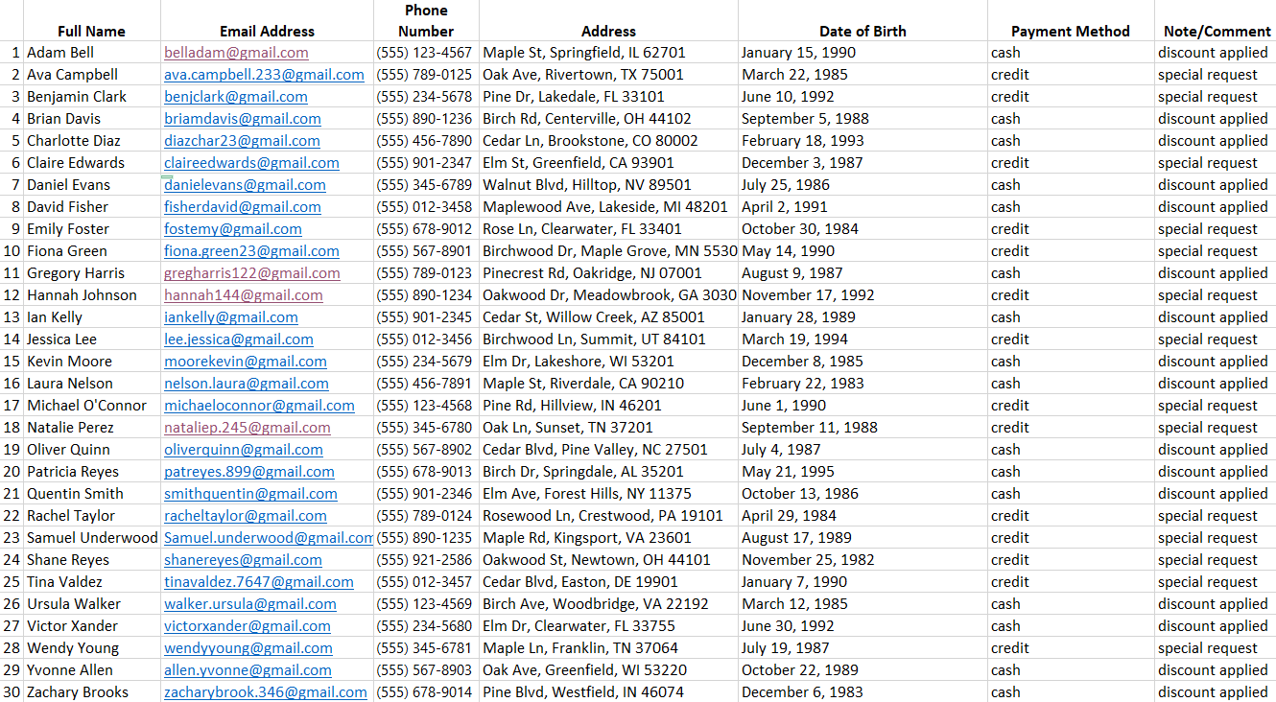Open fisherdavid@gmail.com email link
1276x702 pixels.
tap(242, 207)
